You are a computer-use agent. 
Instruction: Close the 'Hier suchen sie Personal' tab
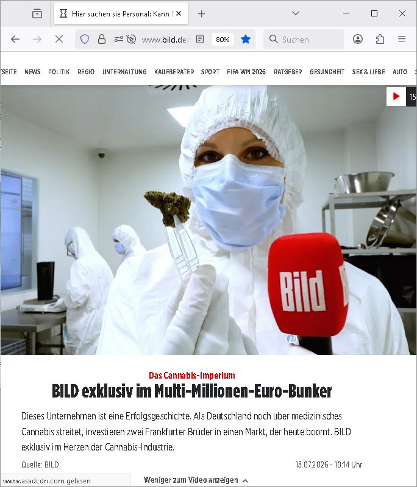point(179,13)
